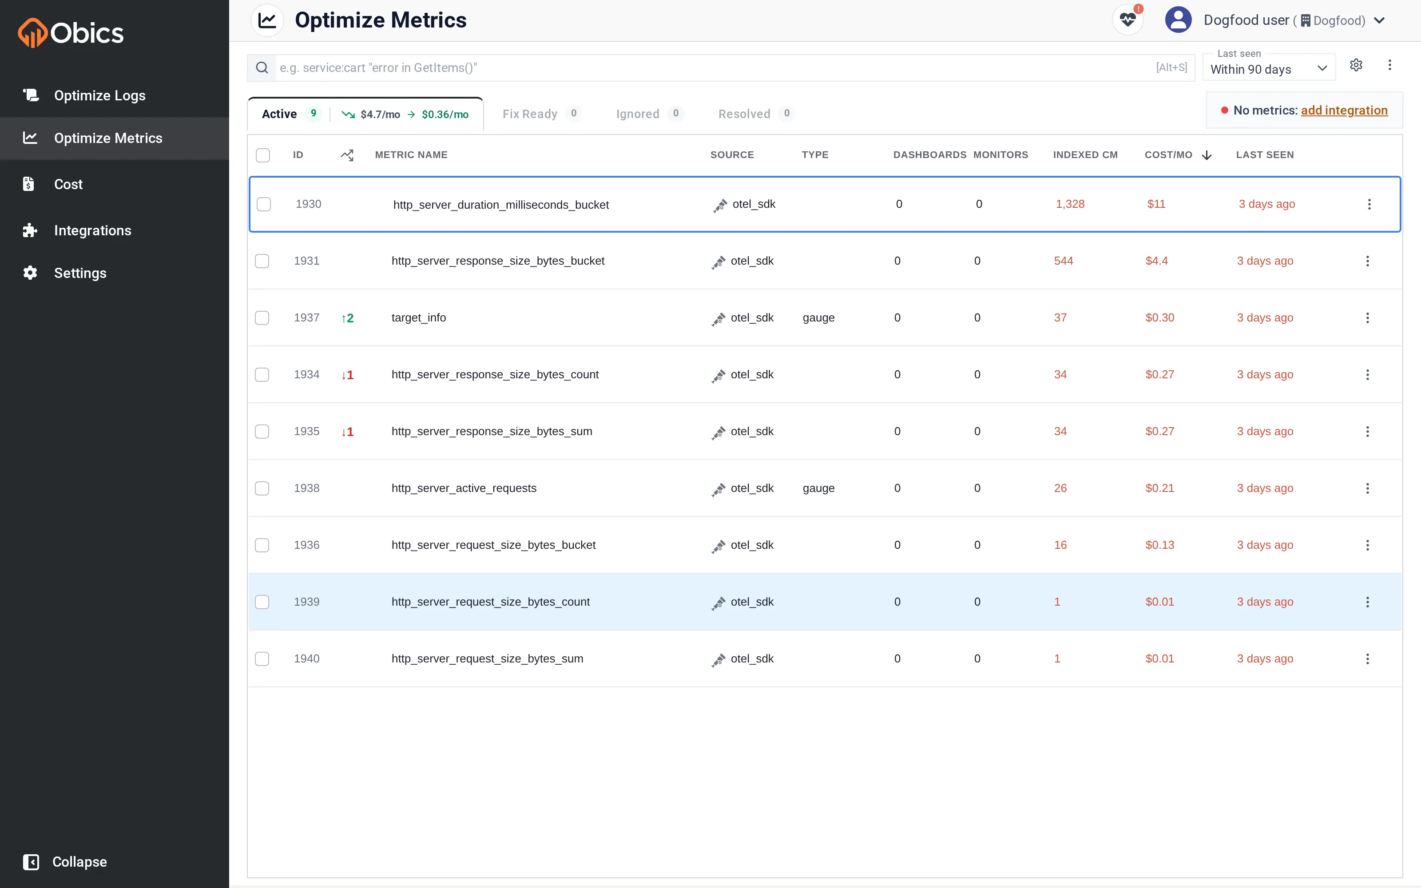1421x888 pixels.
Task: Open Settings in sidebar
Action: coord(115,273)
